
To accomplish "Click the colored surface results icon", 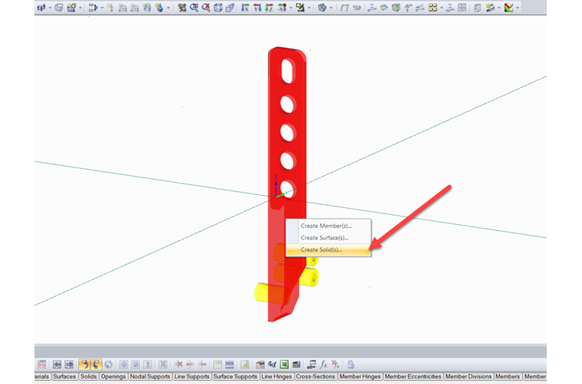I will click(384, 8).
